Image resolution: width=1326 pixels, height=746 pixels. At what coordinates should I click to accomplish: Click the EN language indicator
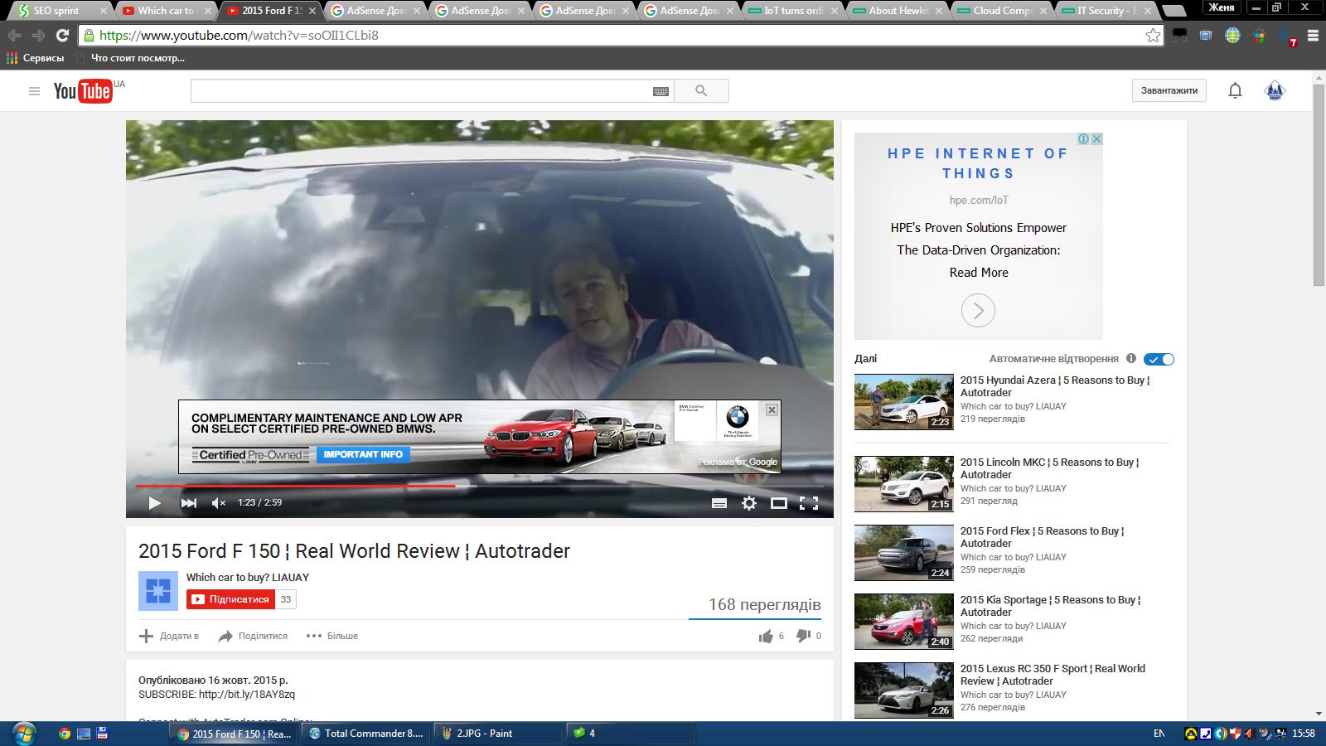[x=1159, y=733]
